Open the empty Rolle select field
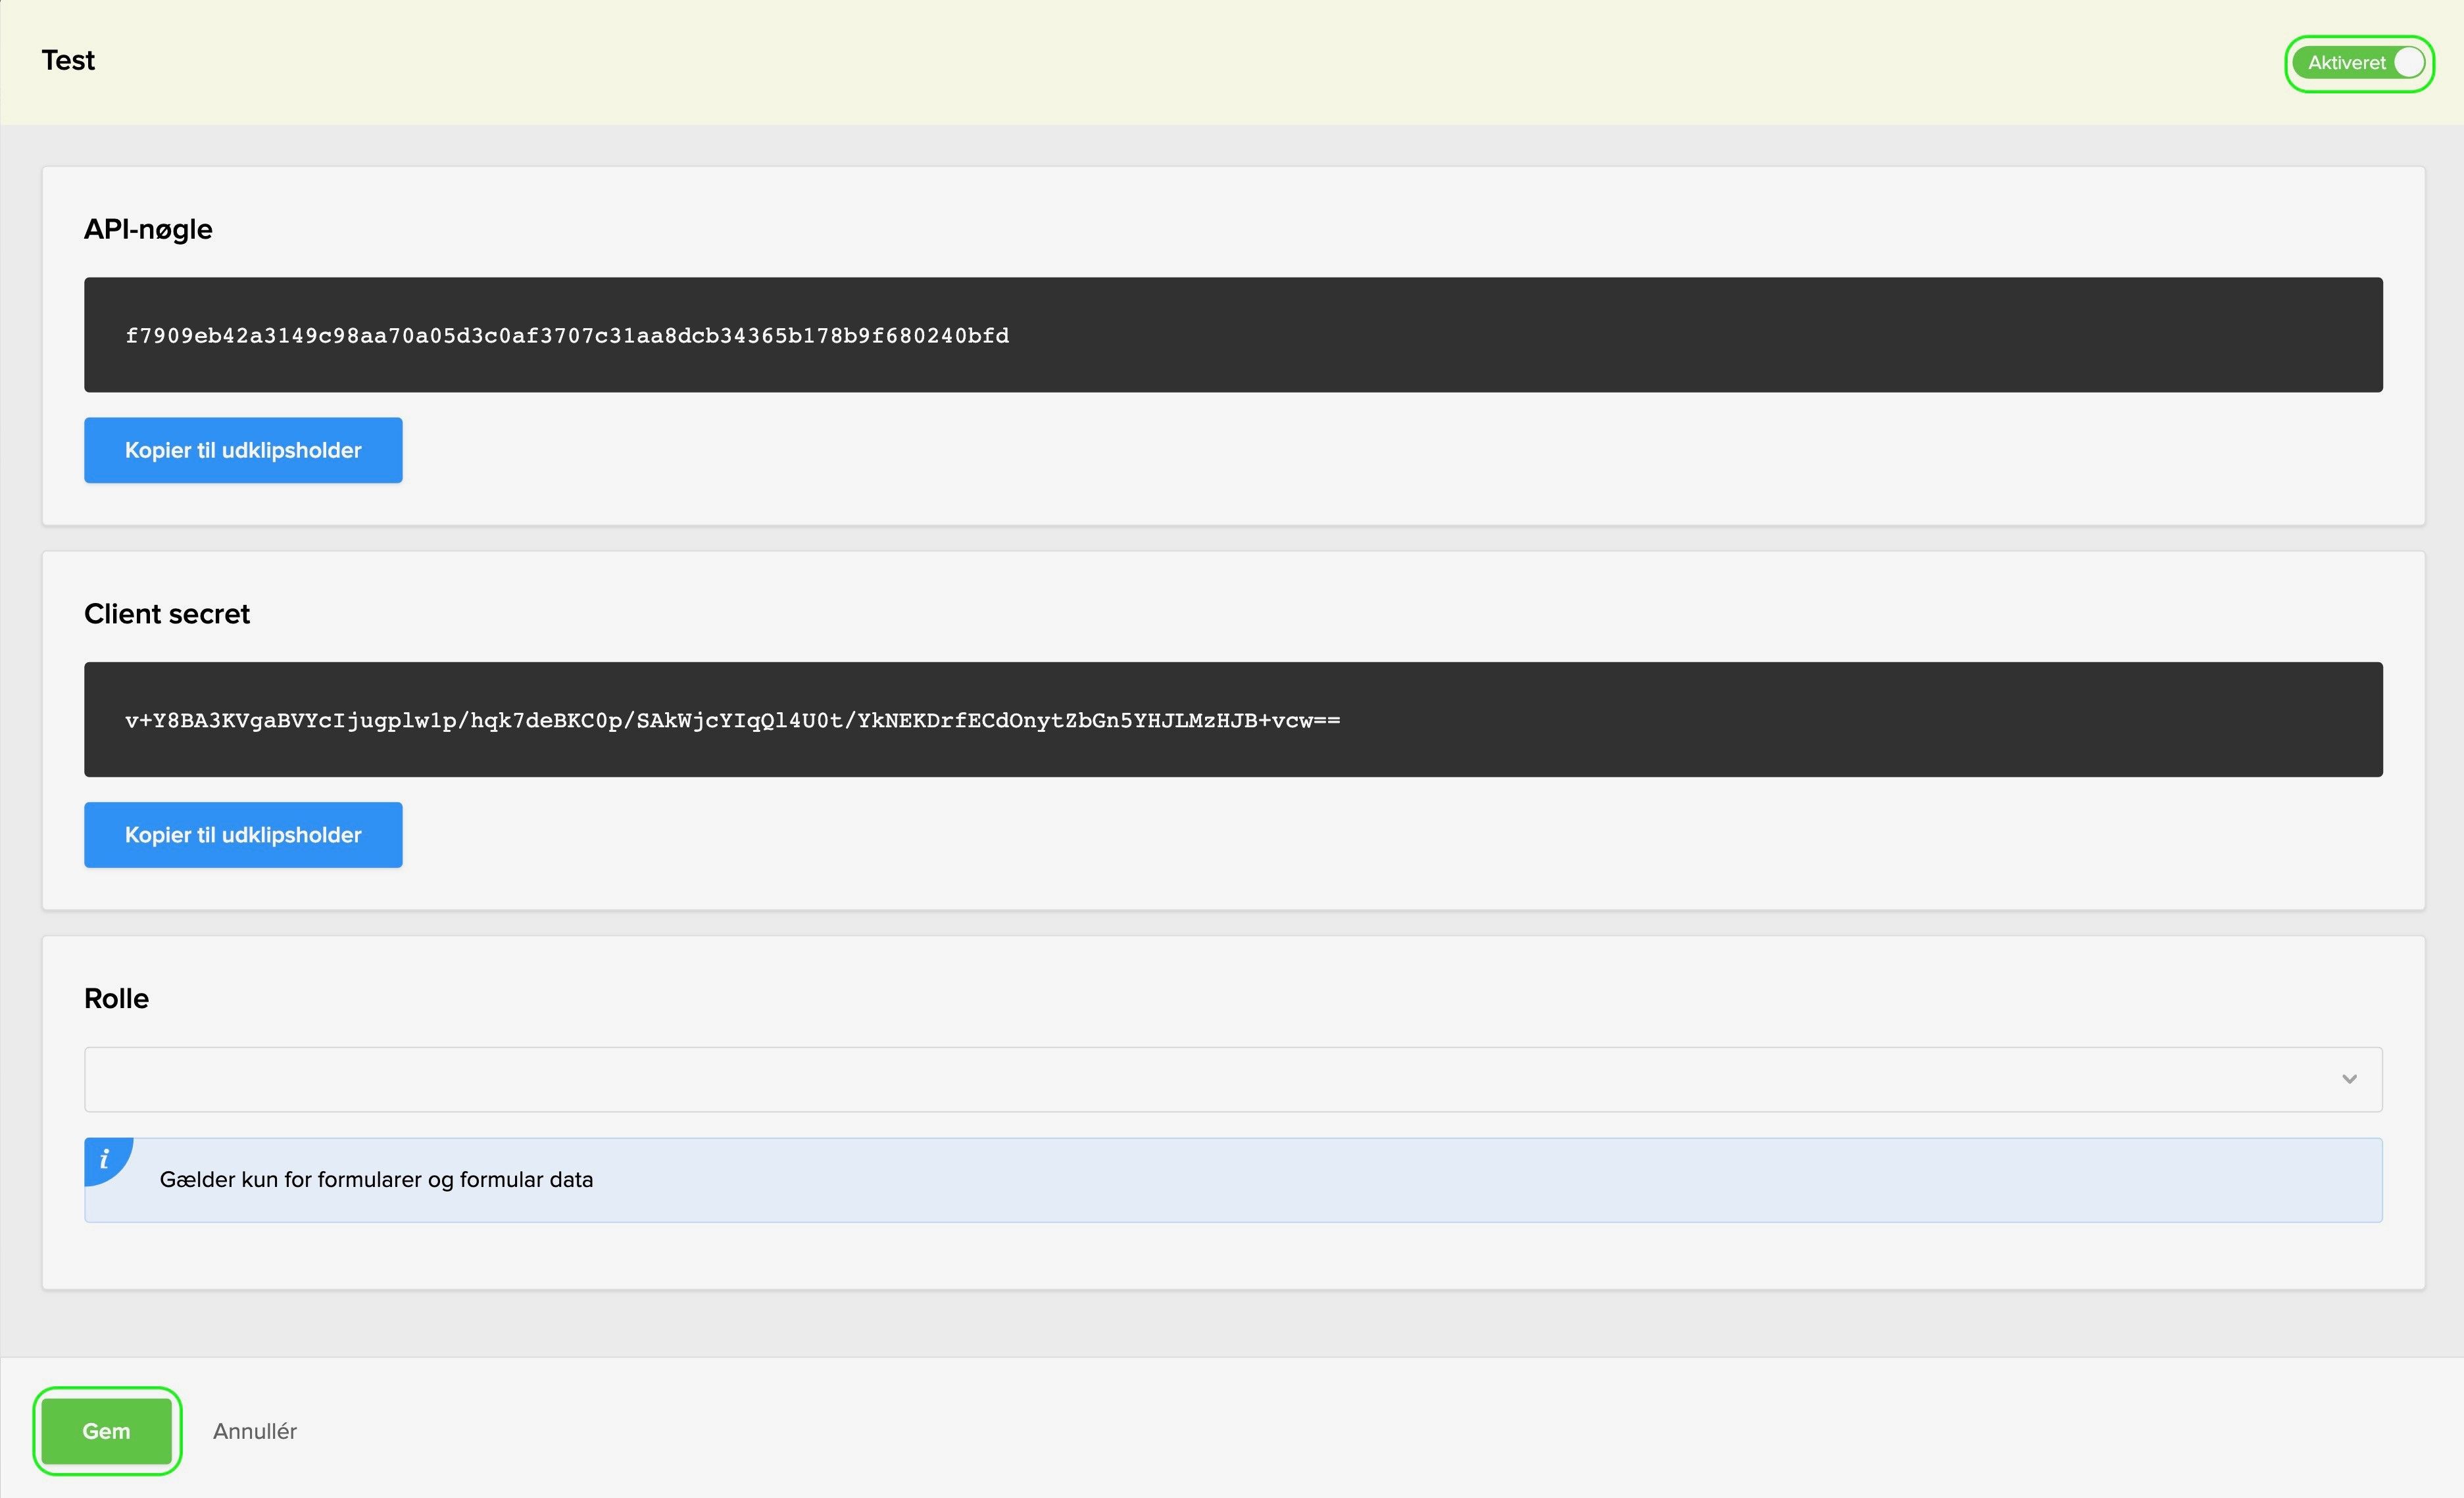2464x1498 pixels. pyautogui.click(x=1200, y=1079)
